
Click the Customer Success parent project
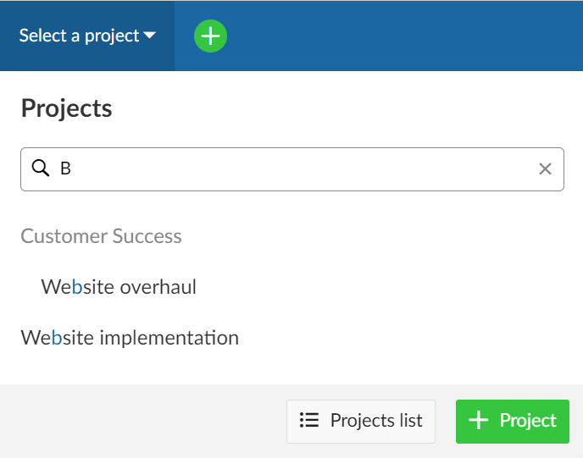(x=101, y=236)
